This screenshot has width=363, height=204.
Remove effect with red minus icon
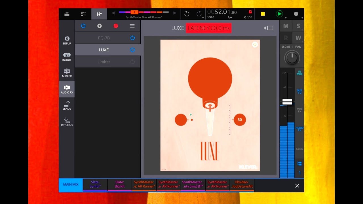click(116, 26)
